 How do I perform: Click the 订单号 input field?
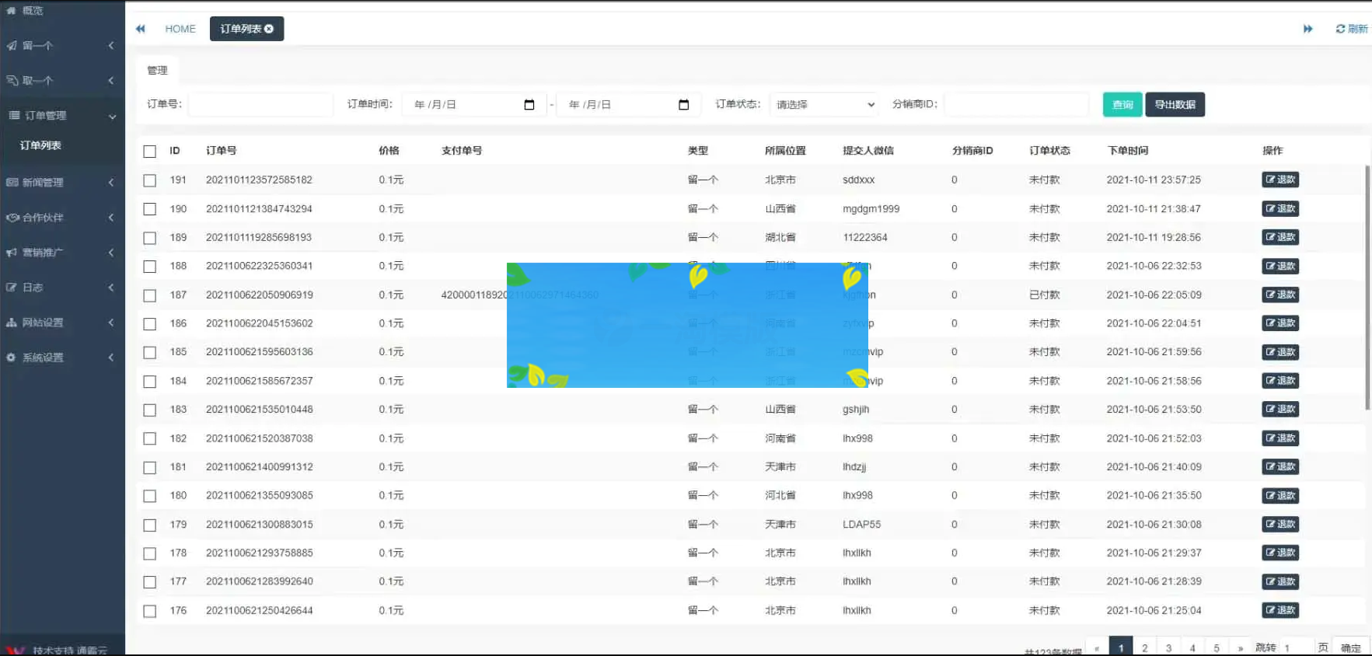[x=260, y=105]
